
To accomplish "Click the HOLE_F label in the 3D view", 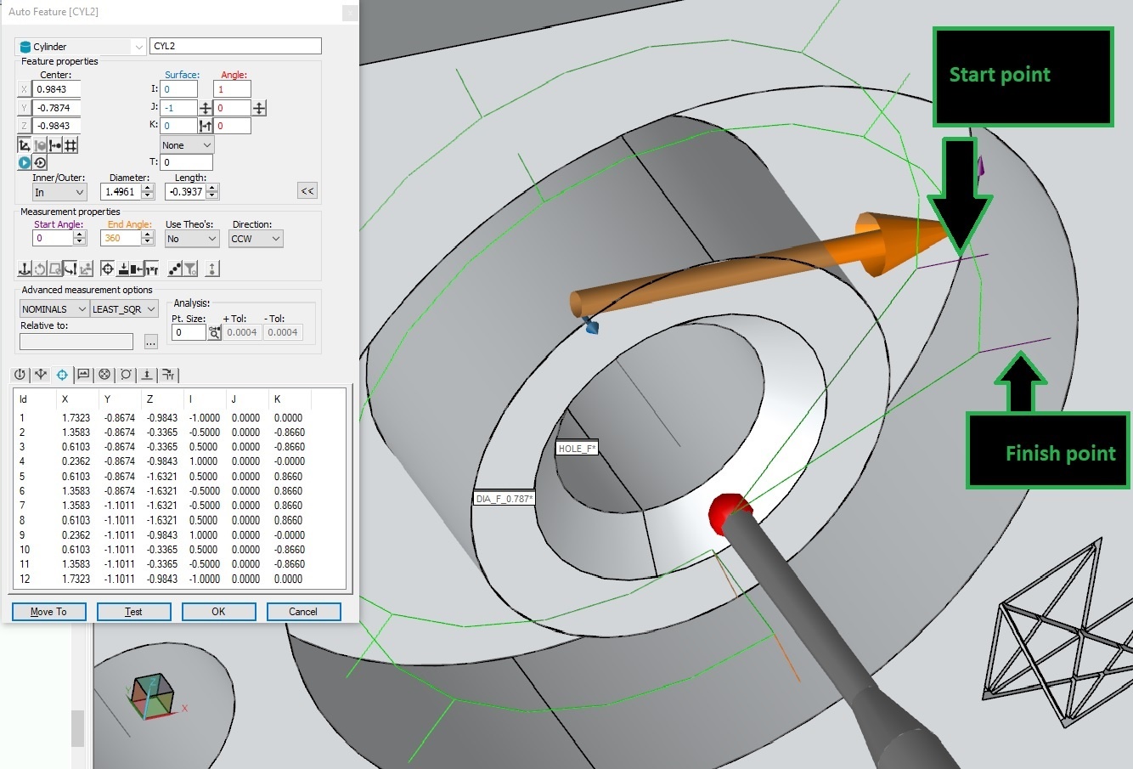I will [x=578, y=449].
